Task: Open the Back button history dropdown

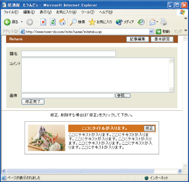Action: point(22,22)
